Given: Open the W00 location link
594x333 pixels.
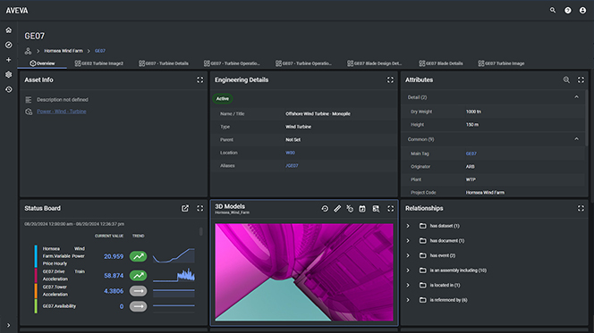Looking at the screenshot, I should (x=290, y=153).
